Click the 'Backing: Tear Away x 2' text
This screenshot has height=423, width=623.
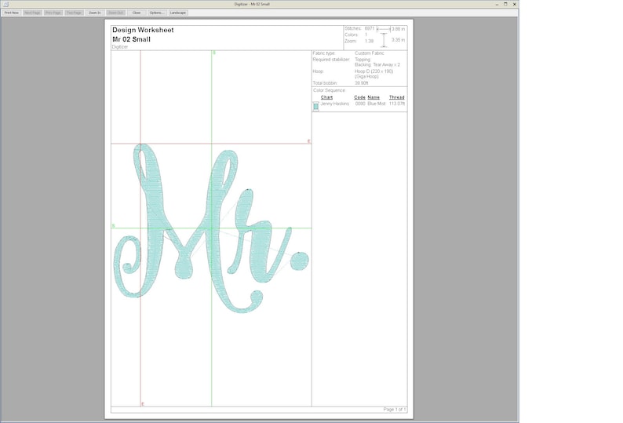click(377, 65)
